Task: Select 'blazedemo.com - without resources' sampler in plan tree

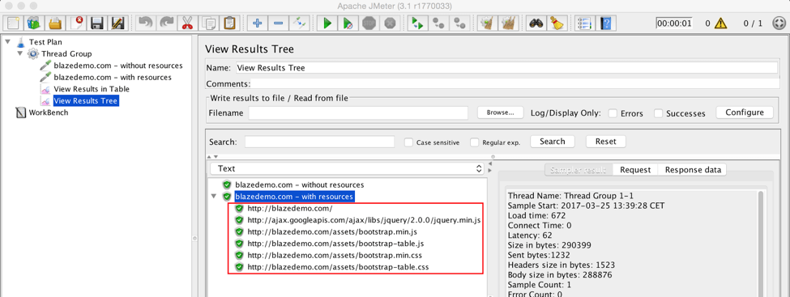Action: coord(118,66)
